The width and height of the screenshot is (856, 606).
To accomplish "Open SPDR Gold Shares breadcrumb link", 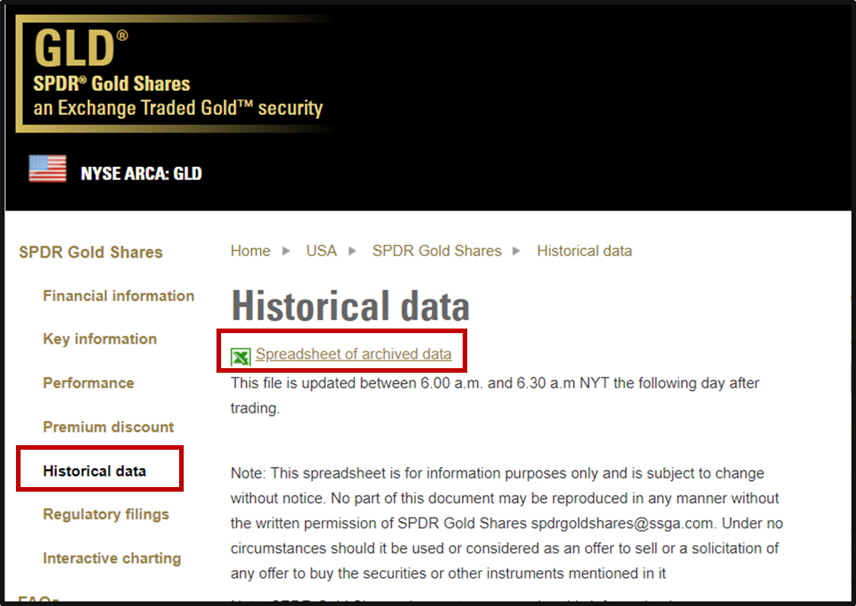I will point(437,251).
